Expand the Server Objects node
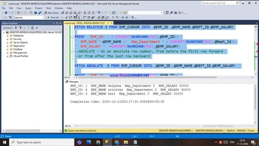The image size is (259, 146). coord(7,43)
